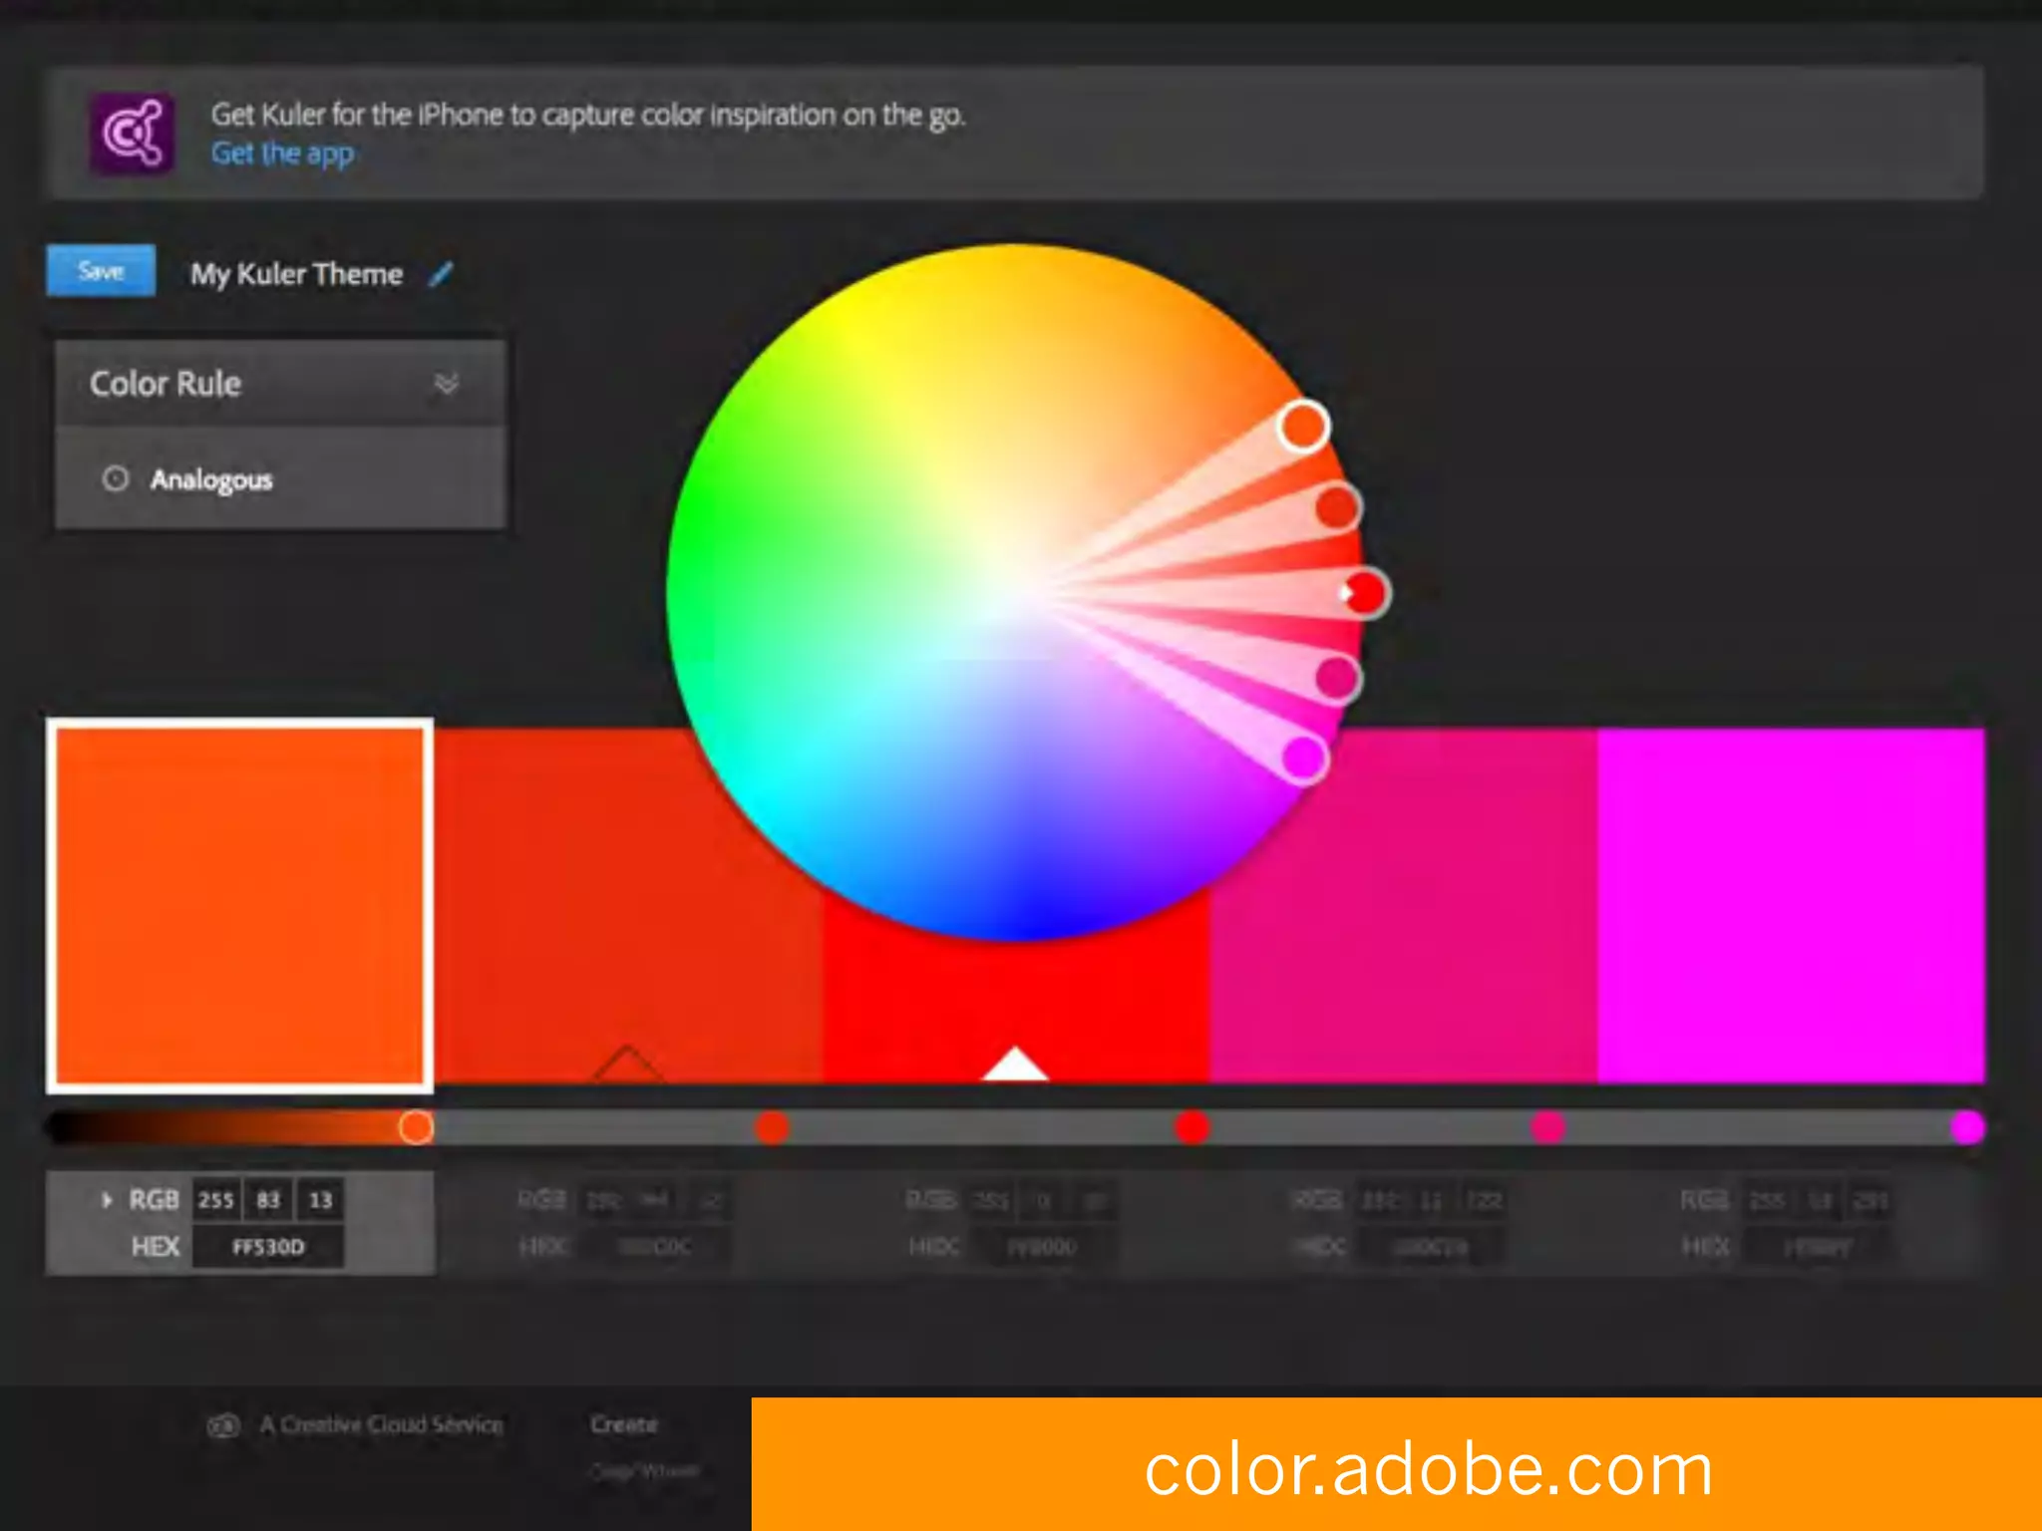Select the pink-magenta marker on color wheel
The width and height of the screenshot is (2042, 1531).
coord(1337,679)
